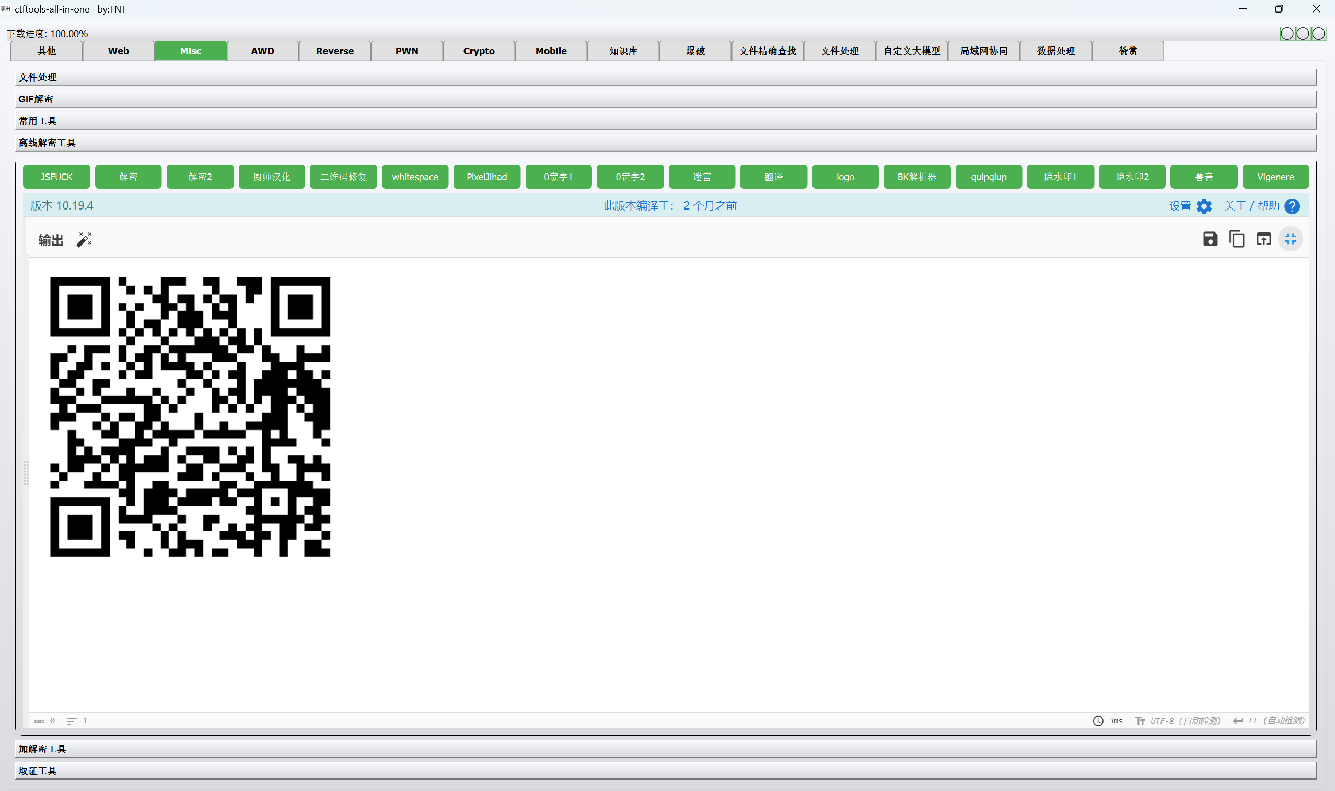This screenshot has height=791, width=1335.
Task: Click the line count status icon
Action: tap(72, 721)
